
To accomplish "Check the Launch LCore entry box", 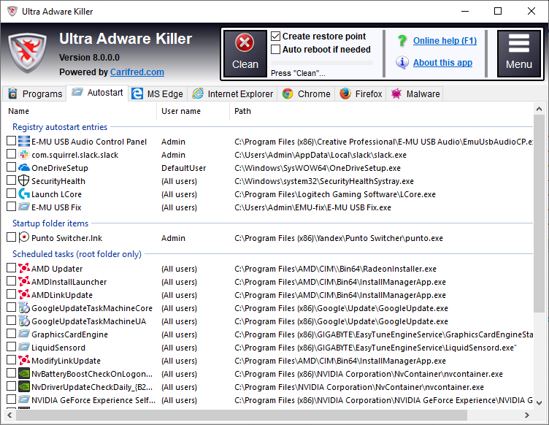I will point(11,194).
